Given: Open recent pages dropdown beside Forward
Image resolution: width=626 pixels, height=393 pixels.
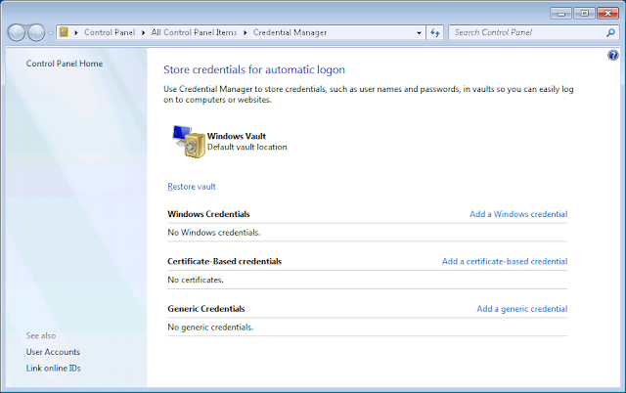Looking at the screenshot, I should click(51, 33).
